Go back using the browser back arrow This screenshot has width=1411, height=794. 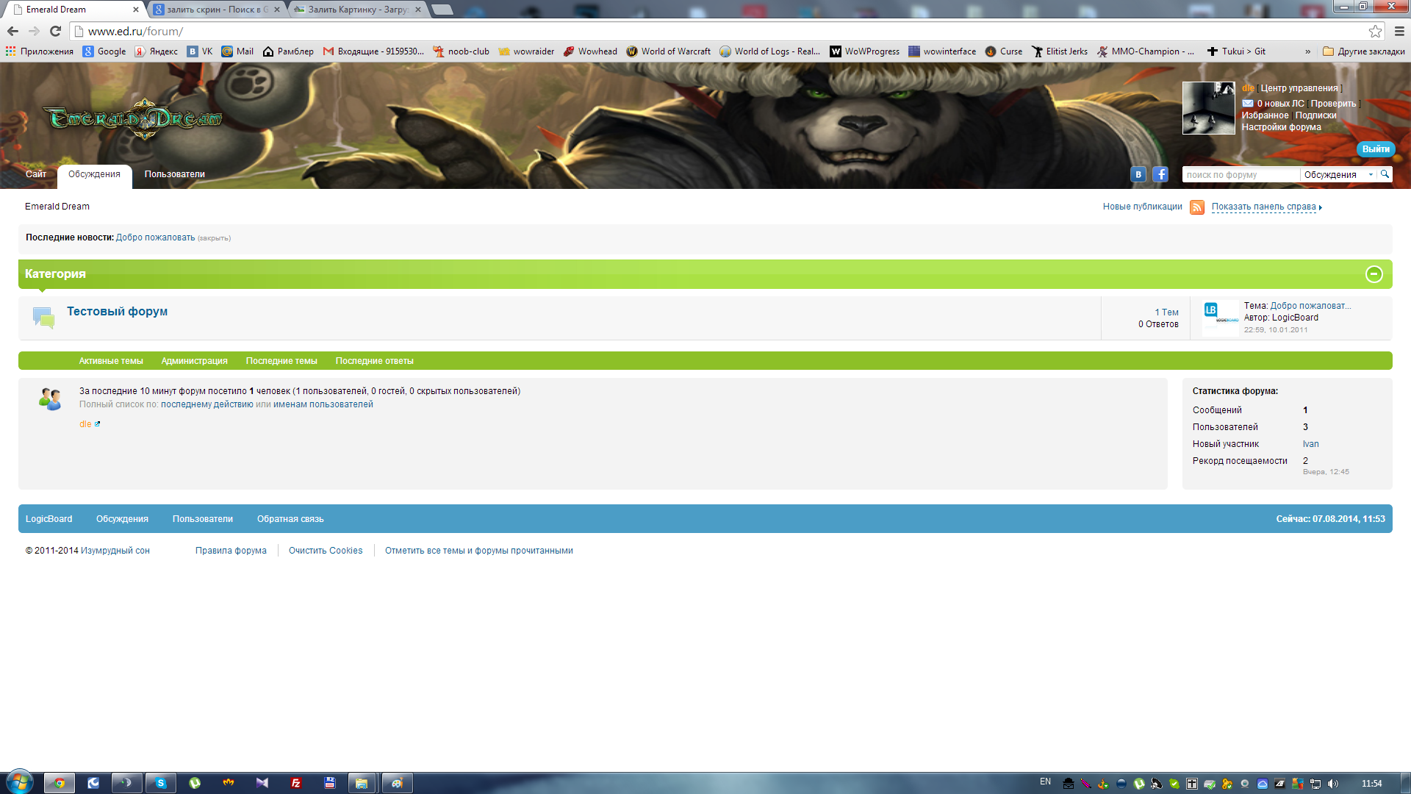(12, 31)
